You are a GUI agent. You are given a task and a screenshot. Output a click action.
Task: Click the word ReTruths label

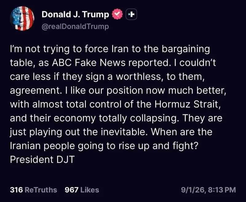tap(41, 190)
